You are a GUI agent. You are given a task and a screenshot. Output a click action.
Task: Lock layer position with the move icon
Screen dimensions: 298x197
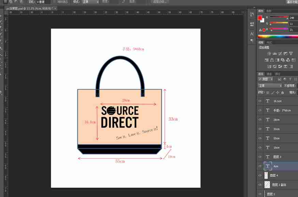278,92
